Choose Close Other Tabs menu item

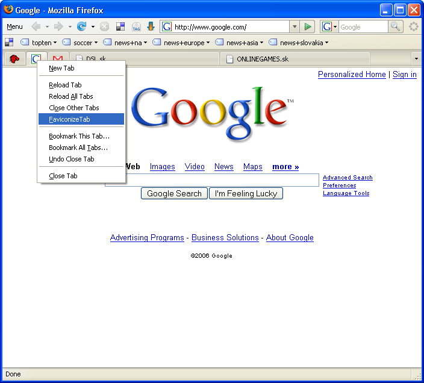(81, 108)
